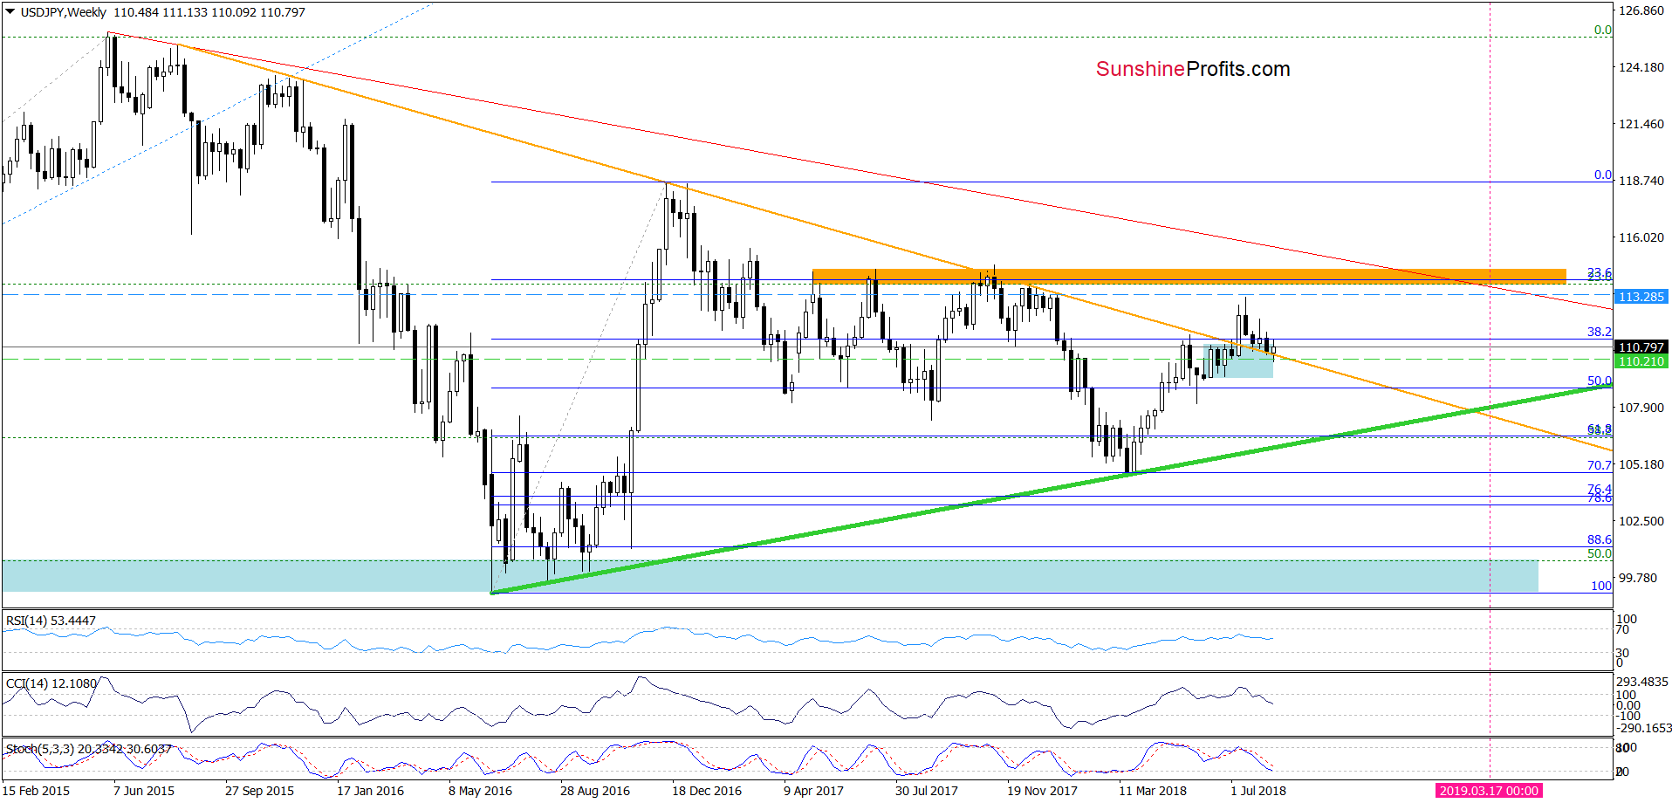
Task: Click the 107.900 price axis value
Action: click(x=1641, y=408)
